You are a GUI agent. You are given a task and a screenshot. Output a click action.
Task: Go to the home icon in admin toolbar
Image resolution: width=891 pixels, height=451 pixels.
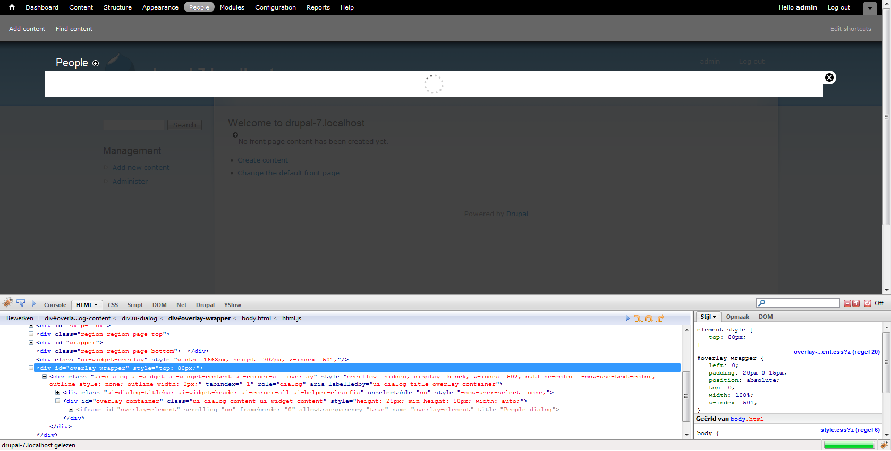(x=12, y=7)
